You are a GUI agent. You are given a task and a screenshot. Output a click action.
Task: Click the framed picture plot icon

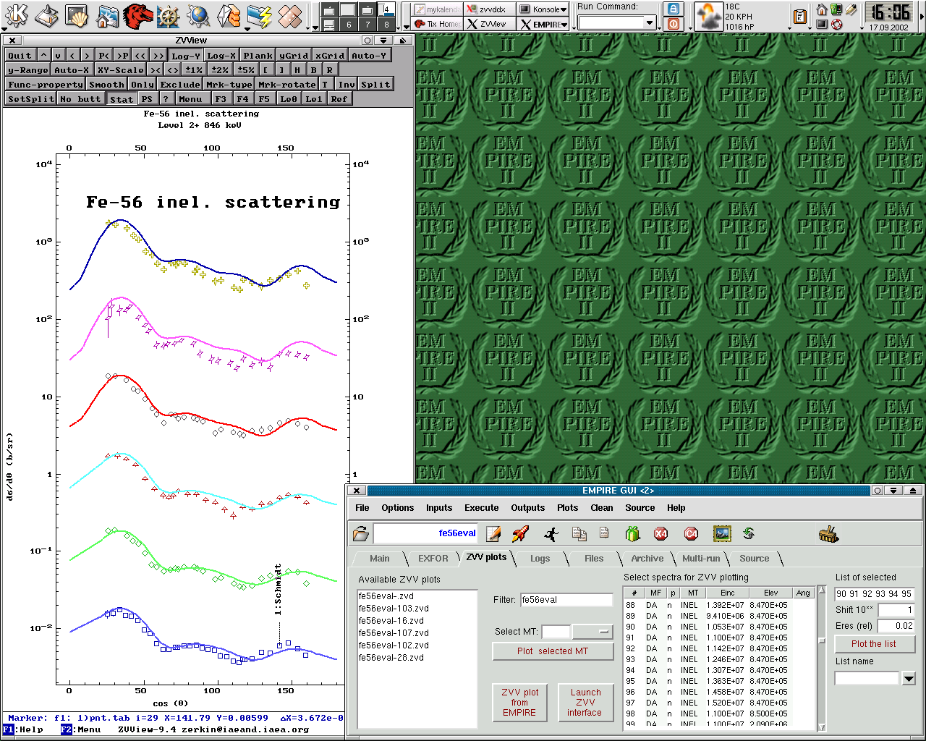point(722,534)
